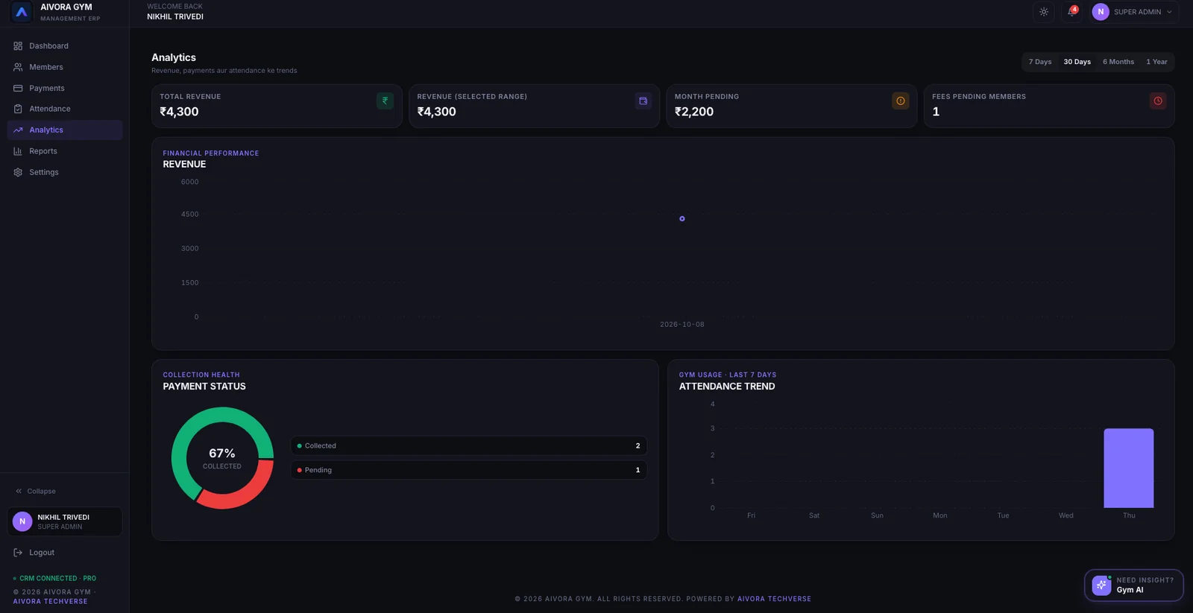Click the 2026-10-08 chart date label
Viewport: 1193px width, 613px height.
[x=682, y=325]
